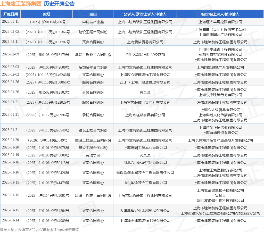264x232 pixels.
Task: Click plaintiff 天津鑫辉兴业金属制品有限公司
Action: [145, 211]
